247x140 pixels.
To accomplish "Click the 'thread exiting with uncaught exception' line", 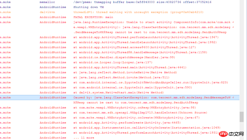I will point(138,12).
